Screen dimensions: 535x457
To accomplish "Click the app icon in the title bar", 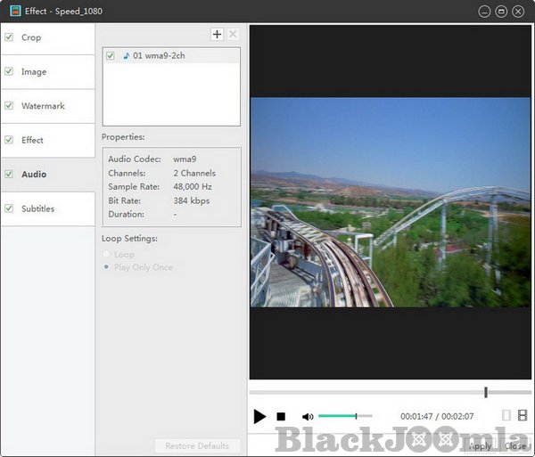I will [x=15, y=12].
